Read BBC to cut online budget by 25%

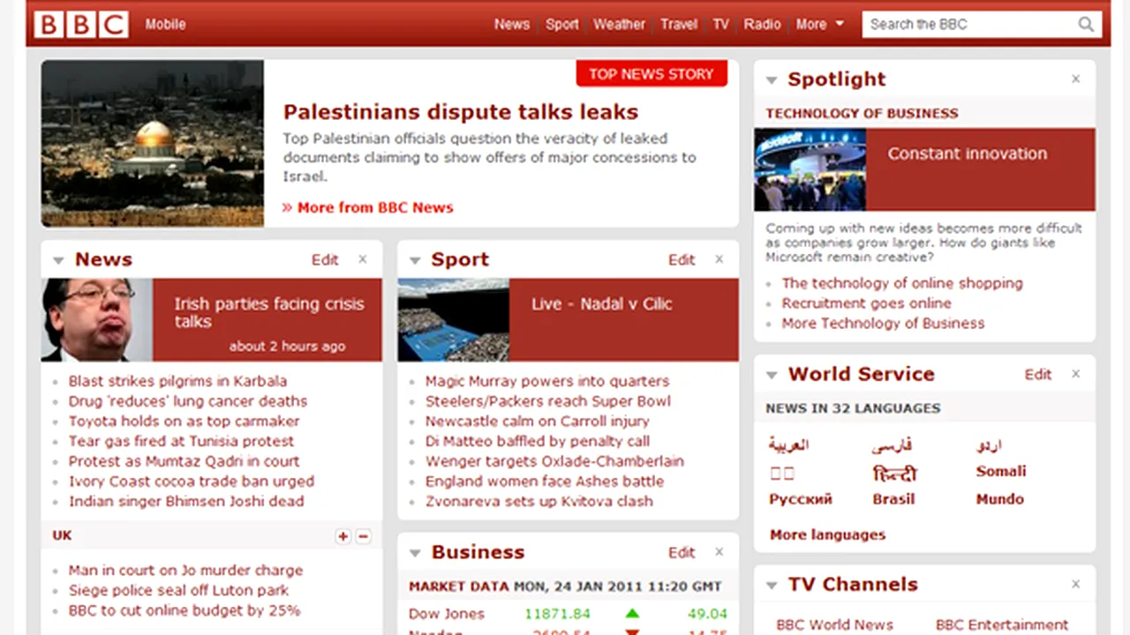pyautogui.click(x=185, y=610)
